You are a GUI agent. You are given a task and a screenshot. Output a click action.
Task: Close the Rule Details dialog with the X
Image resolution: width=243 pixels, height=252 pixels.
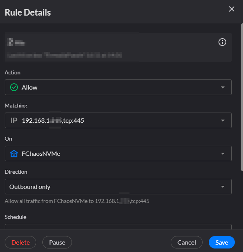(x=232, y=9)
